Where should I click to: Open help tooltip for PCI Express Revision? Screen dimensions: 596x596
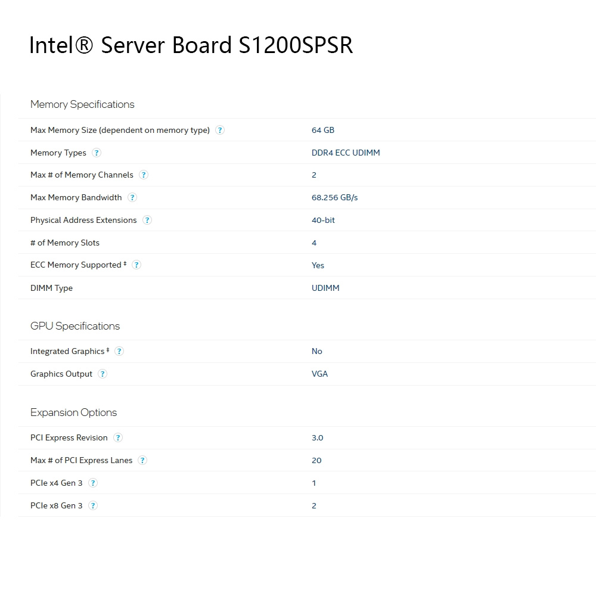118,437
